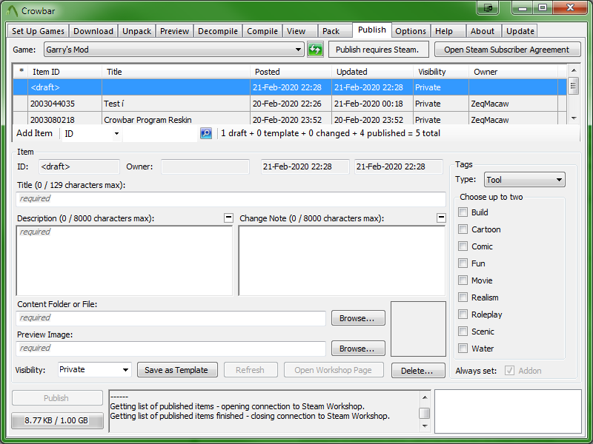Click Open Steam Subscriber Agreement button
This screenshot has width=593, height=444.
coord(507,50)
